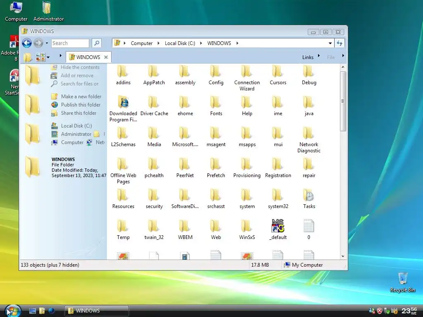This screenshot has height=317, width=423.
Task: Select the Prefetch folder
Action: pos(216,168)
